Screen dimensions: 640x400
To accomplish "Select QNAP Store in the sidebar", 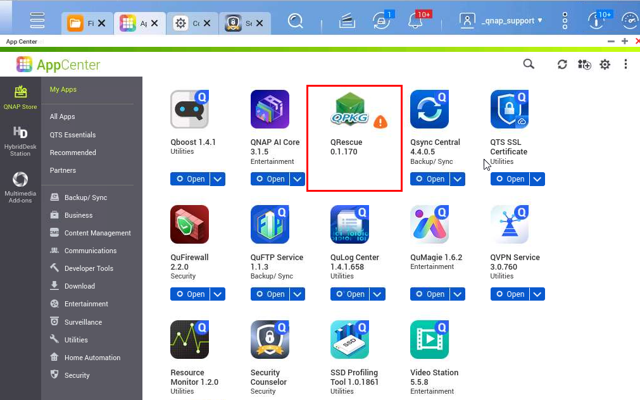I will pyautogui.click(x=20, y=97).
